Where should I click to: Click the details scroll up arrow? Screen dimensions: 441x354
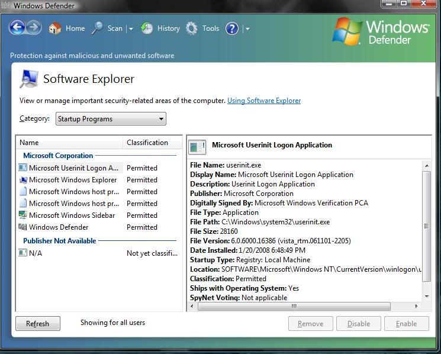(427, 166)
